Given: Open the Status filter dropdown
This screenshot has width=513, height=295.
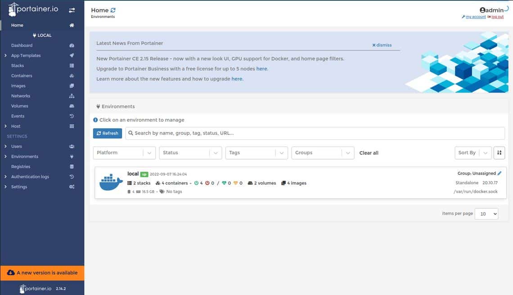Looking at the screenshot, I should 190,153.
